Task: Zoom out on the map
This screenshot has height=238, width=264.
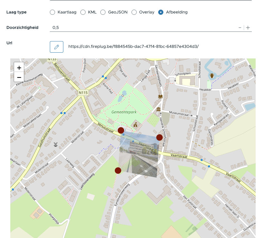Action: point(19,77)
